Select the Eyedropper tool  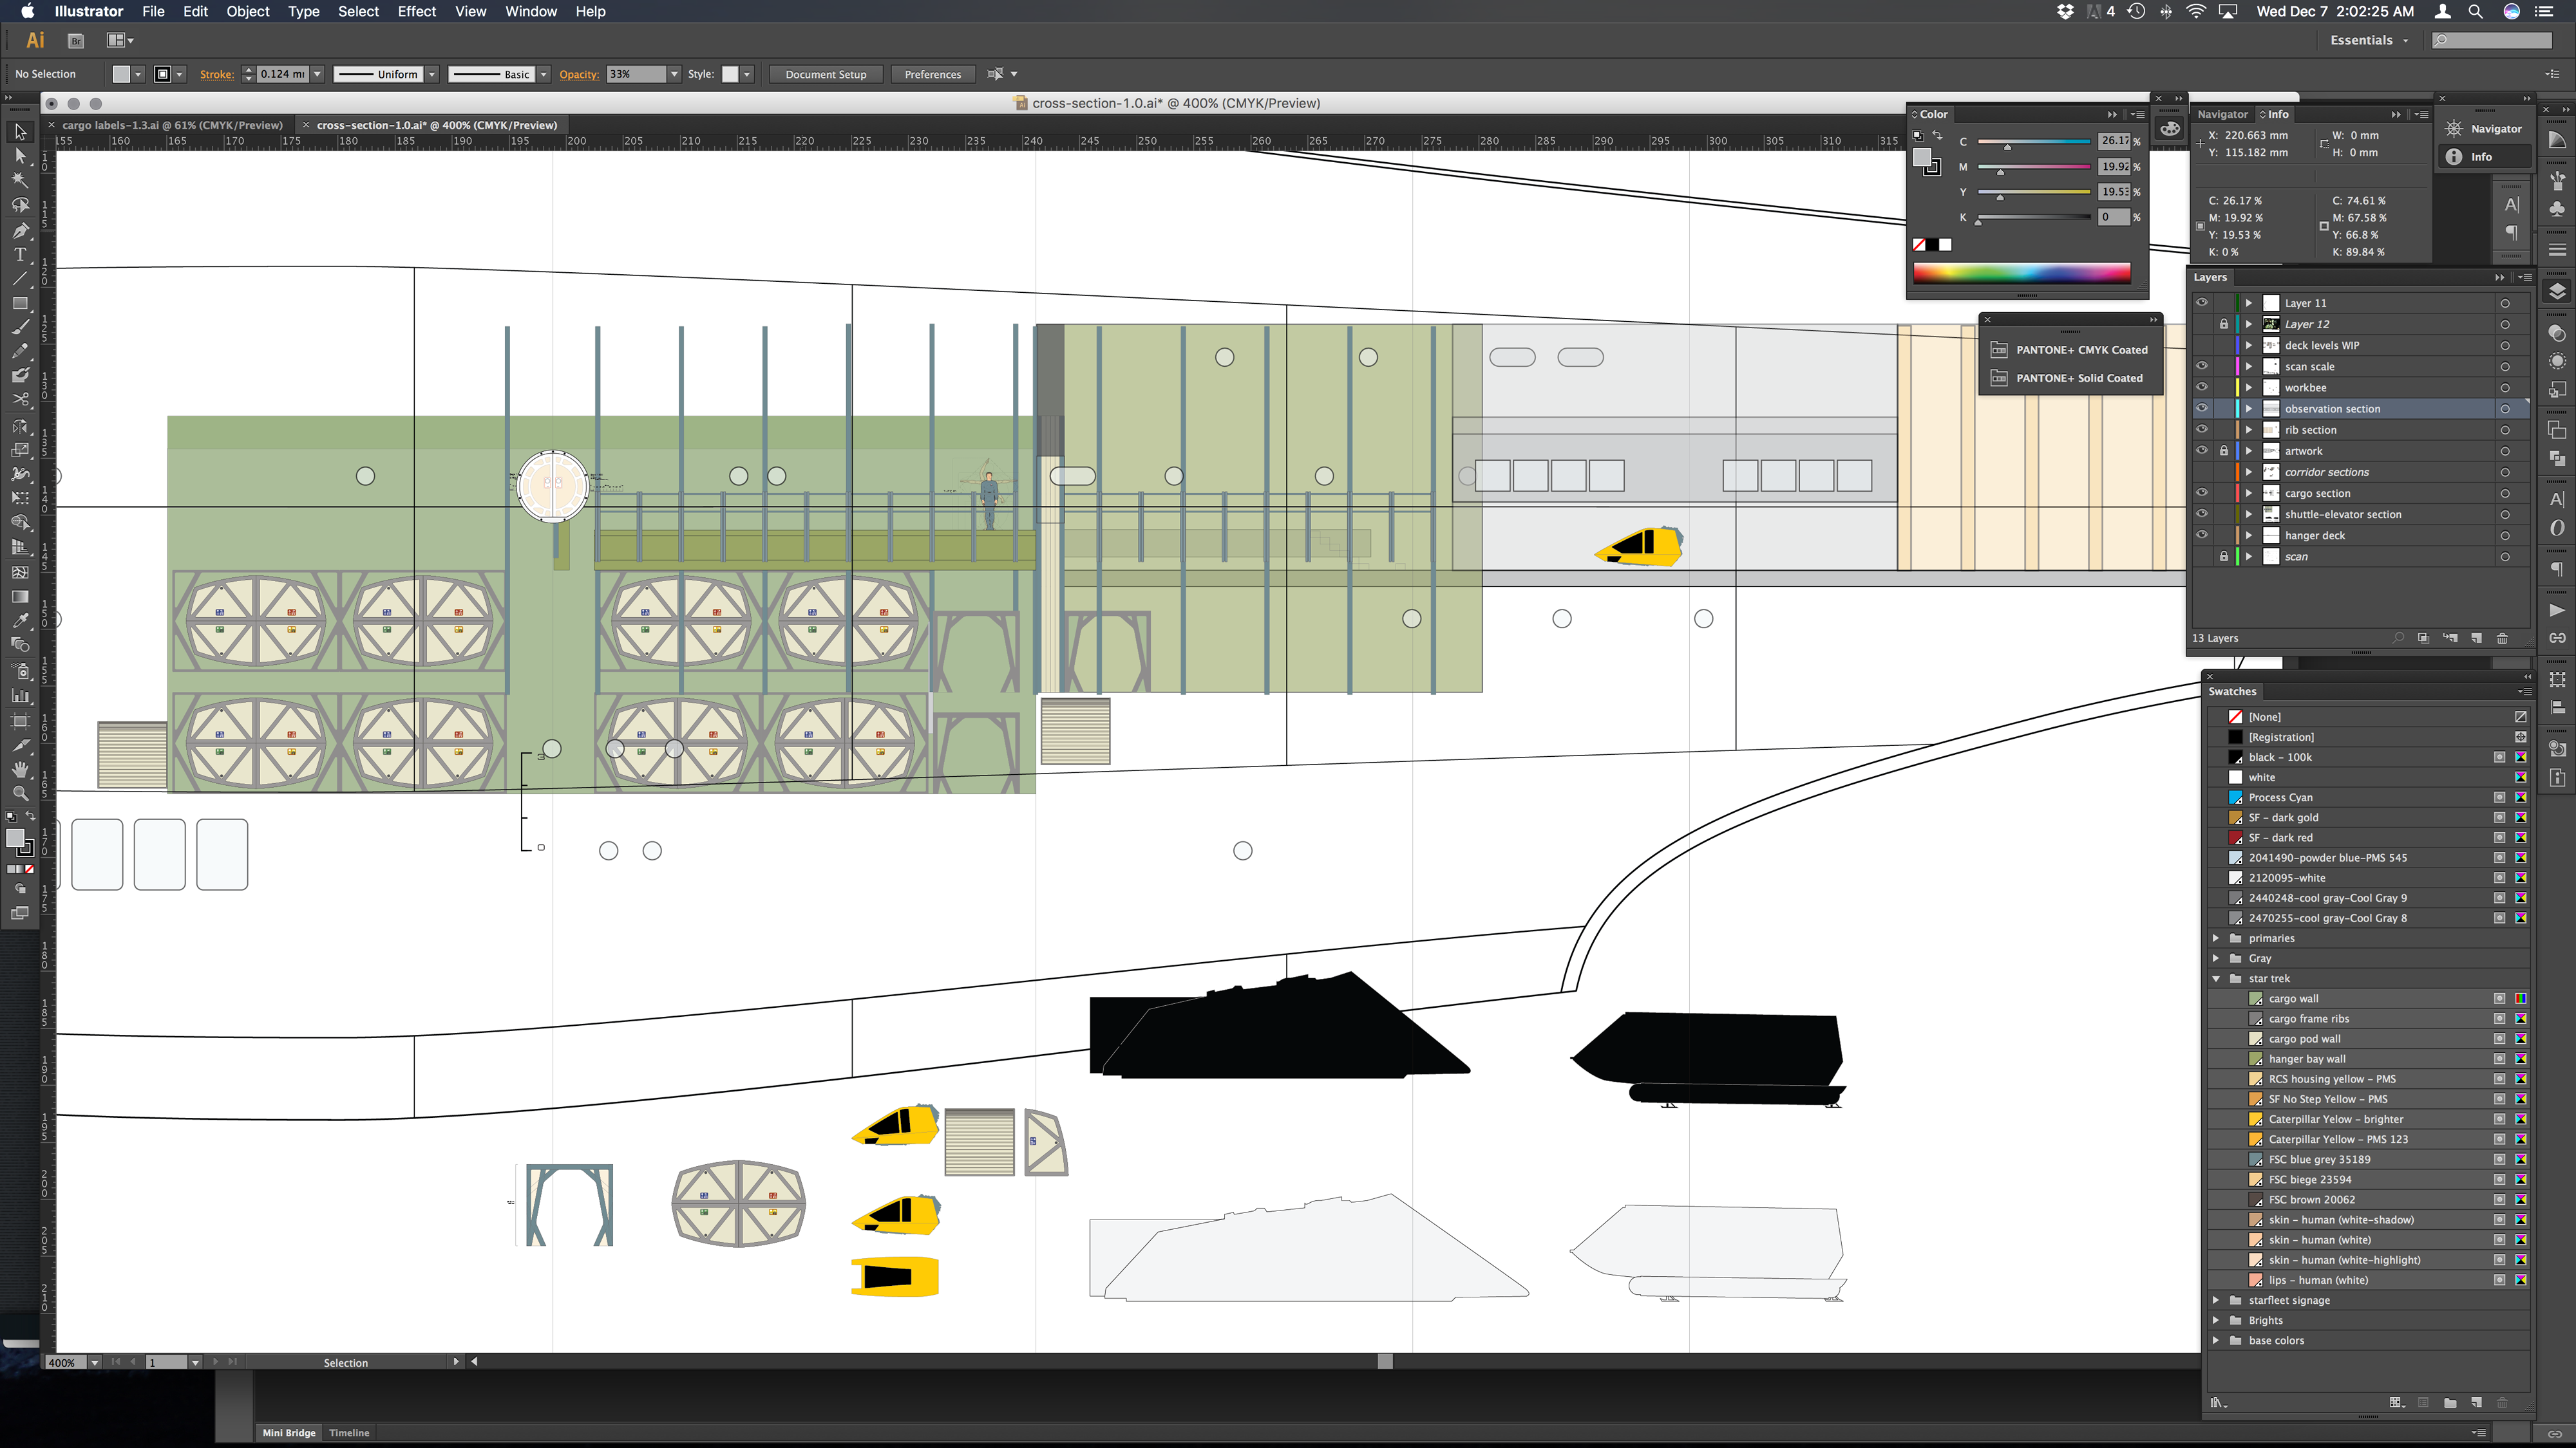[20, 620]
